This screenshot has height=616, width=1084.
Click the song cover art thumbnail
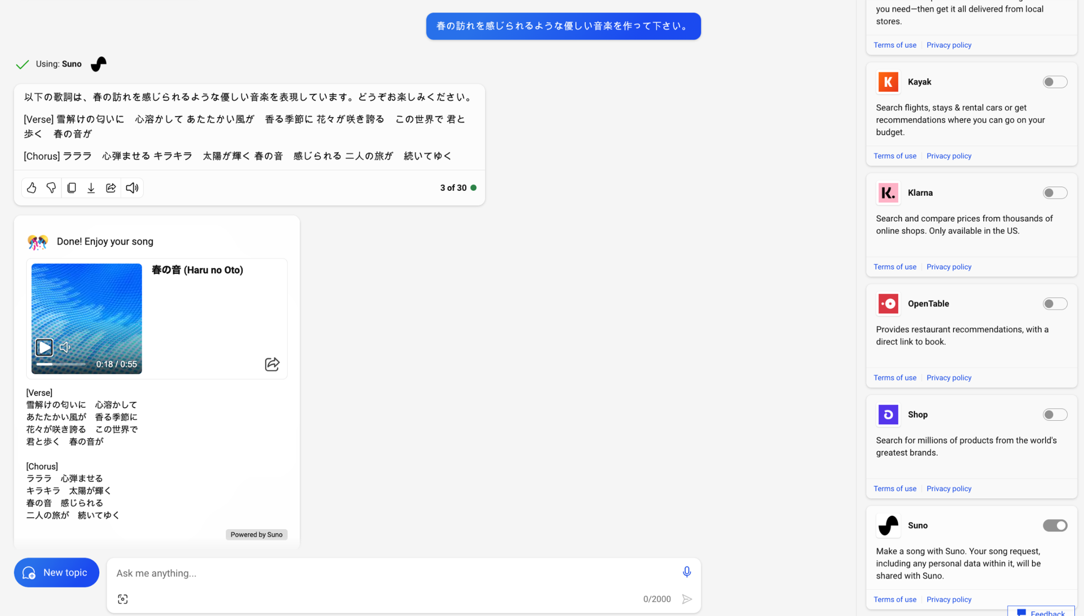click(x=87, y=319)
